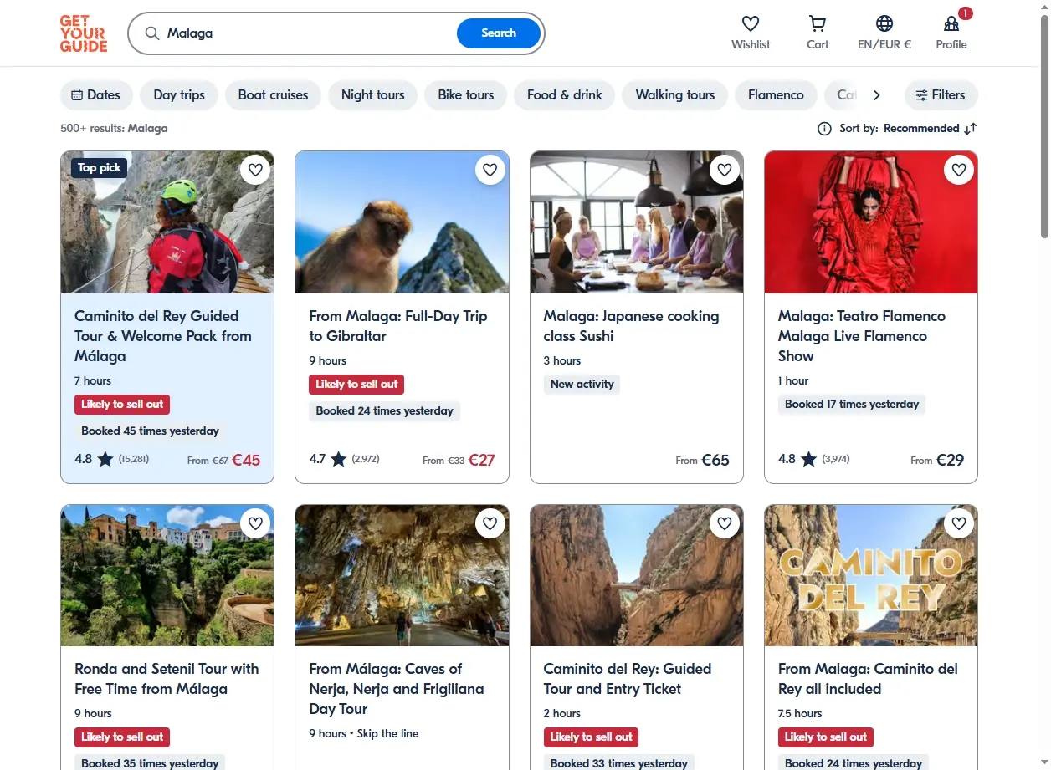Click the 500+ results: Malaga text

click(x=114, y=129)
